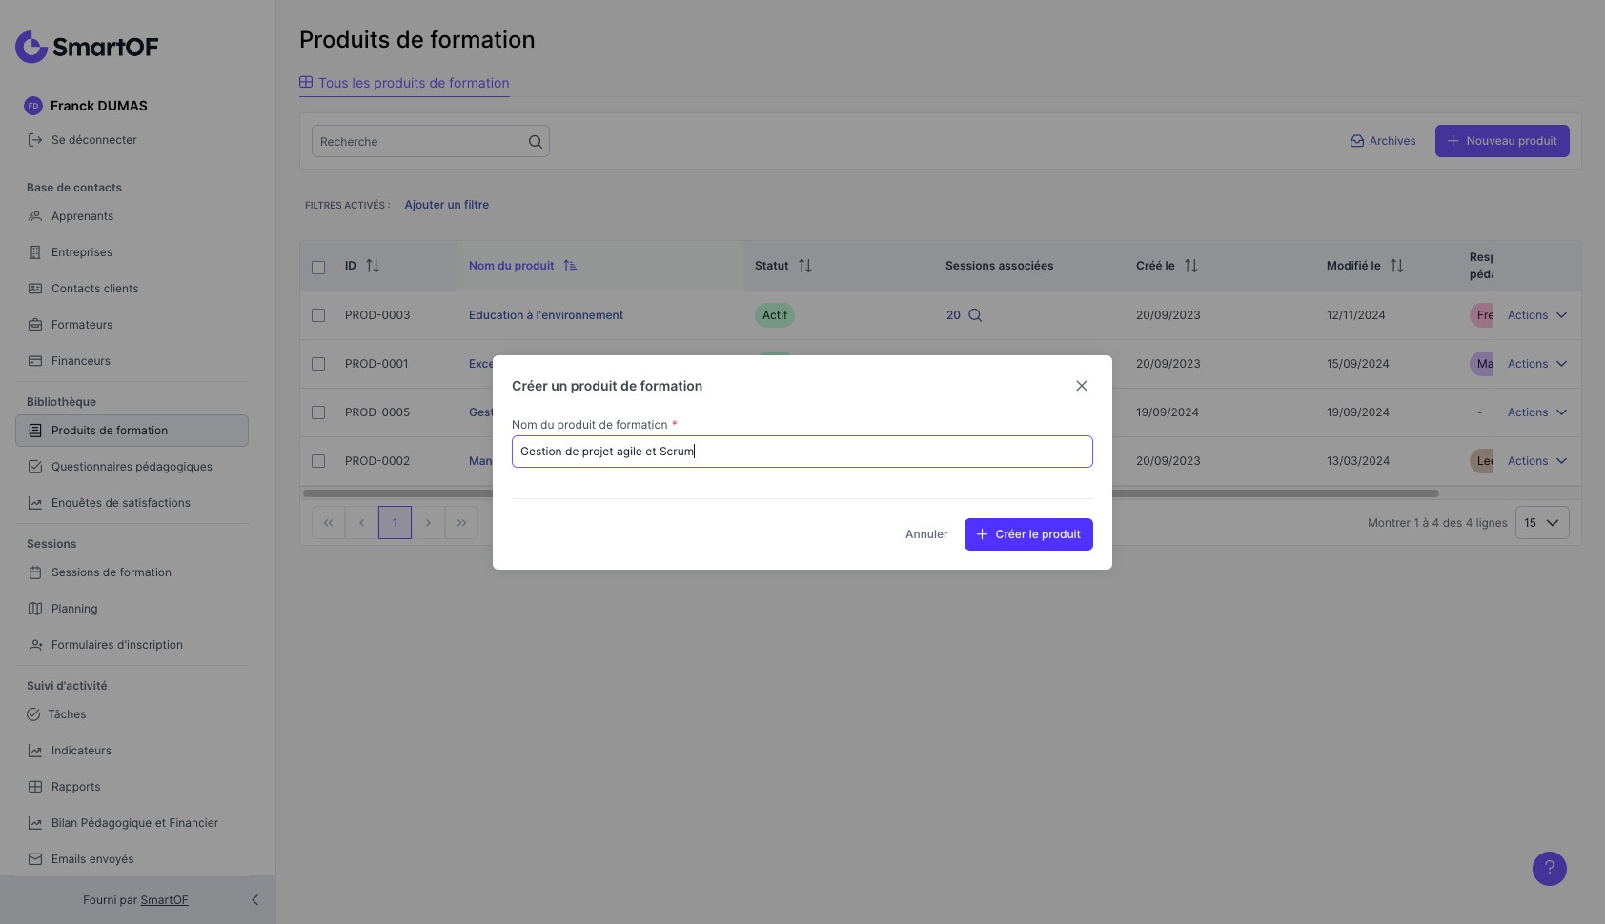This screenshot has width=1605, height=924.
Task: Click the PROD-0005 ID cell
Action: (x=377, y=412)
